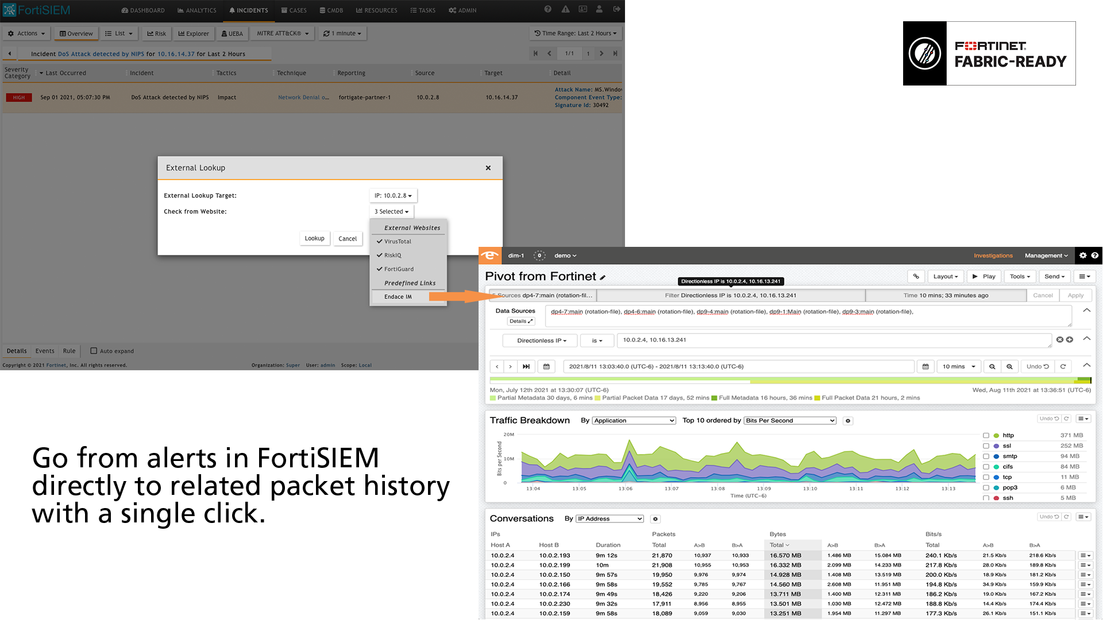This screenshot has width=1103, height=620.
Task: Add a new filter row plus icon
Action: (x=1070, y=340)
